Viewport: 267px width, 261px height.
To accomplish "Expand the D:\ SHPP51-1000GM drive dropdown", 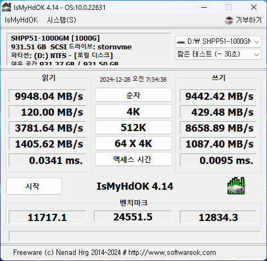I will pos(218,42).
